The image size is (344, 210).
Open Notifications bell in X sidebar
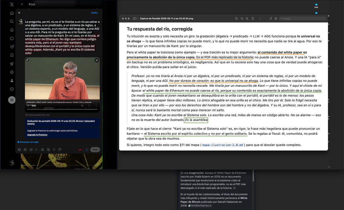coord(12,30)
